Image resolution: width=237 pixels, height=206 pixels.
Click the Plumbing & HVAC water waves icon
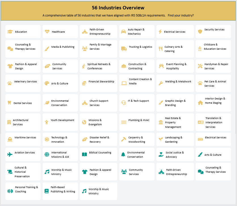[x=124, y=122]
